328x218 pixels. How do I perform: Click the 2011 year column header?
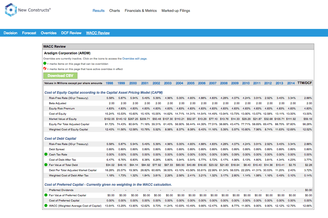pos(257,83)
